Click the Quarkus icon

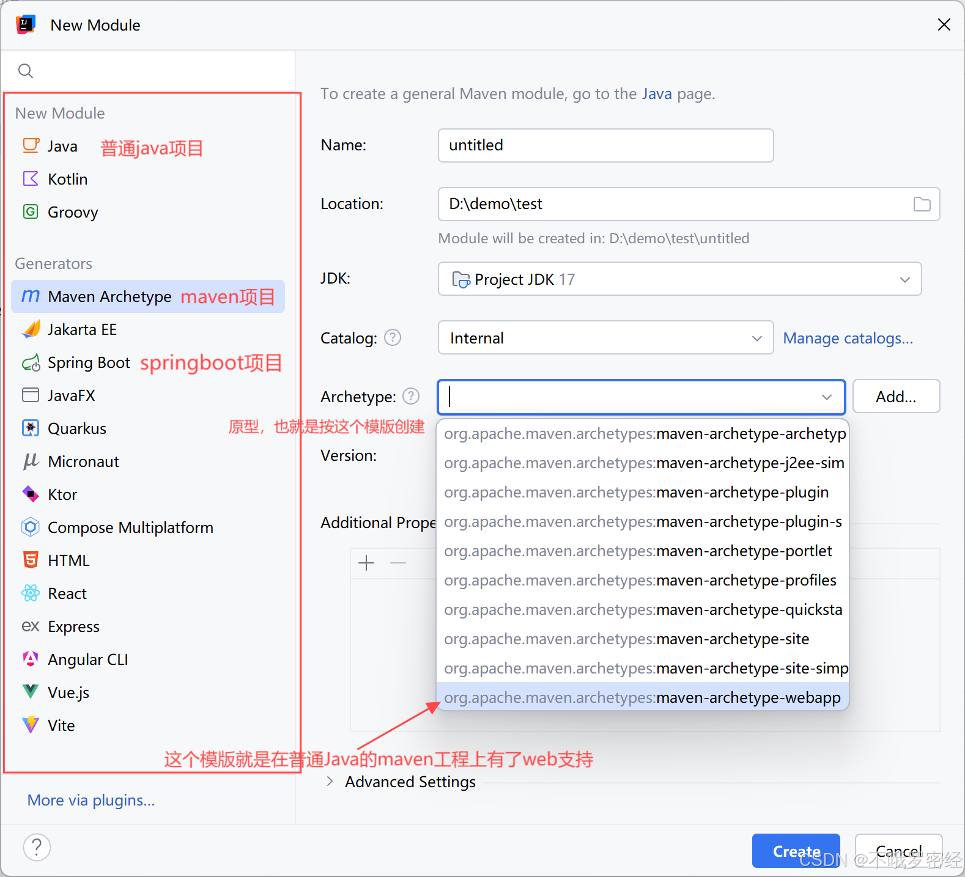[31, 428]
